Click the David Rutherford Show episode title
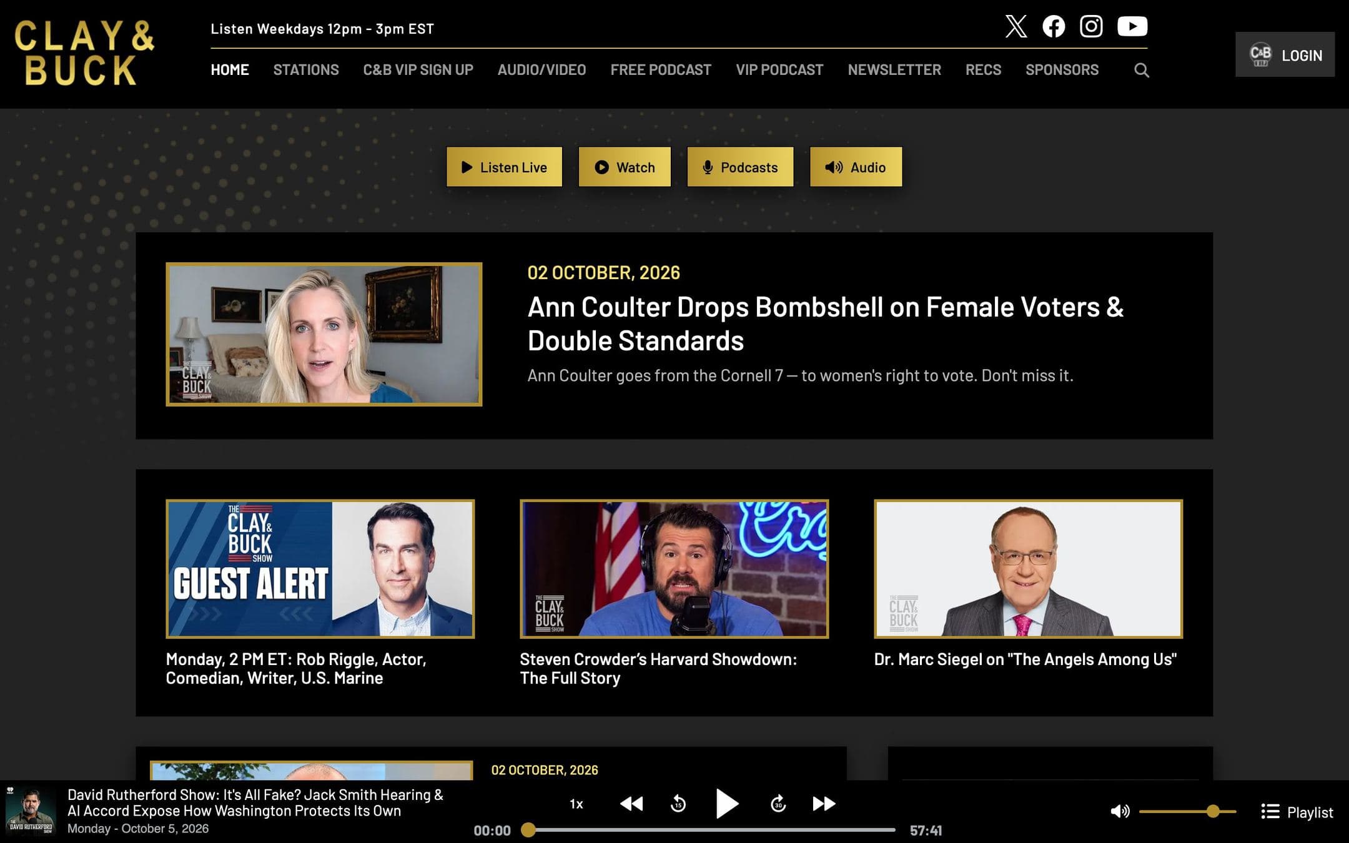1349x843 pixels. tap(255, 802)
